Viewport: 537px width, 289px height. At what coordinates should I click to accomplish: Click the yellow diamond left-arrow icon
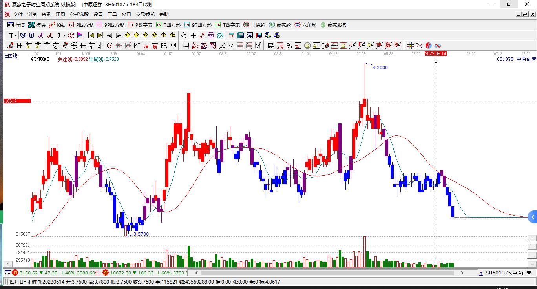click(128, 35)
